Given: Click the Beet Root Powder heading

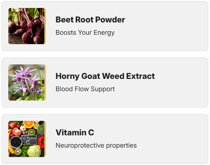Looking at the screenshot, I should pos(90,20).
